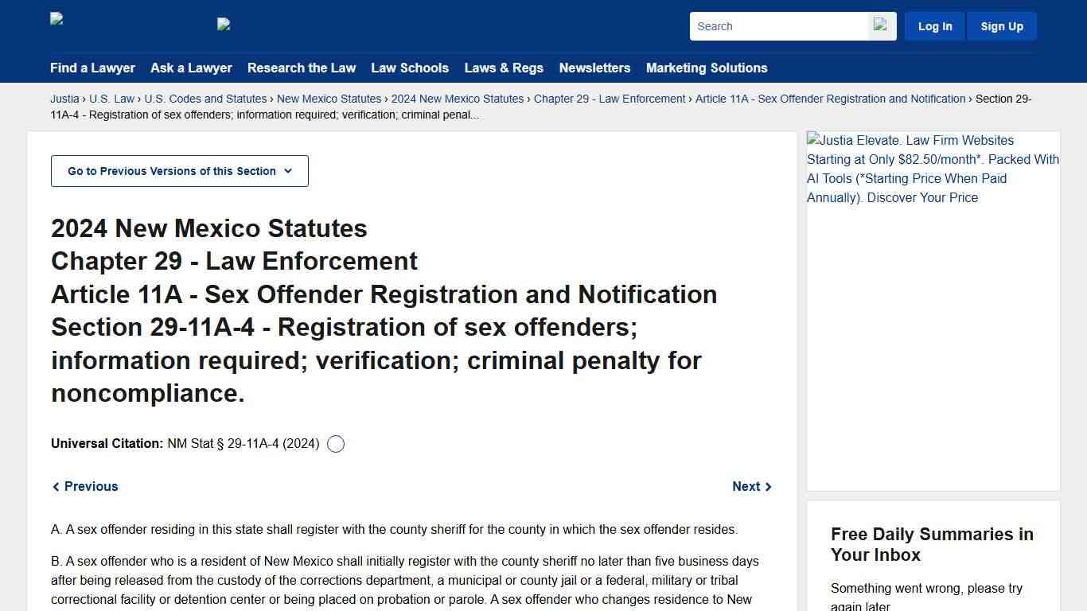
Task: Click the breadcrumb separator link for U.S. Law
Action: tap(111, 99)
